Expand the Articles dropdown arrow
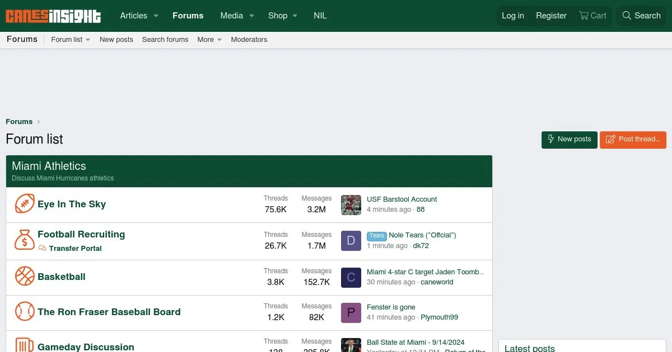 pyautogui.click(x=156, y=16)
